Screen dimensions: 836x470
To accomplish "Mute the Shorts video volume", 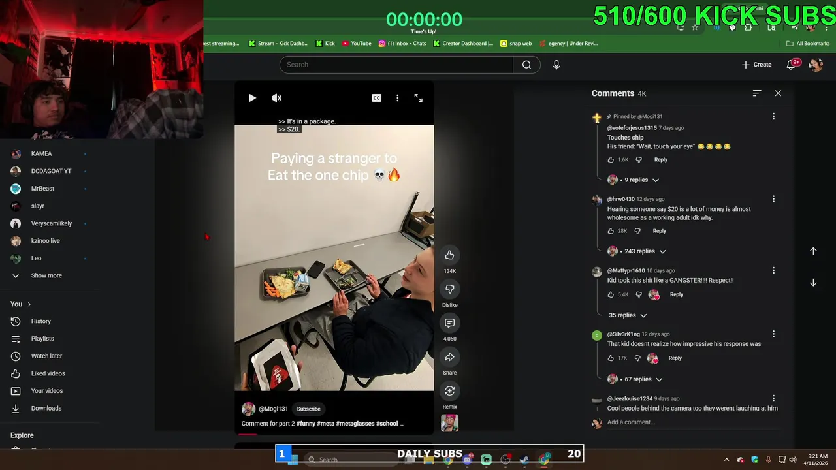I will [x=276, y=98].
